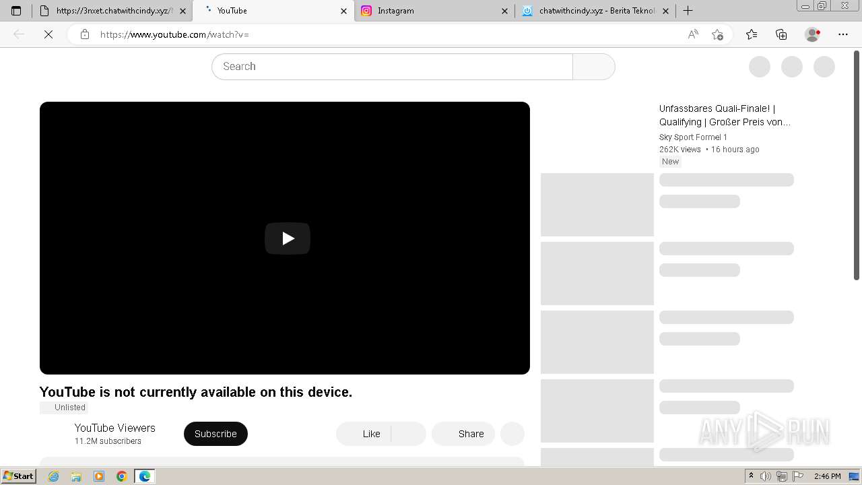Switch to the chatwithcindy.xyz first tab
Image resolution: width=862 pixels, height=485 pixels.
coord(112,11)
